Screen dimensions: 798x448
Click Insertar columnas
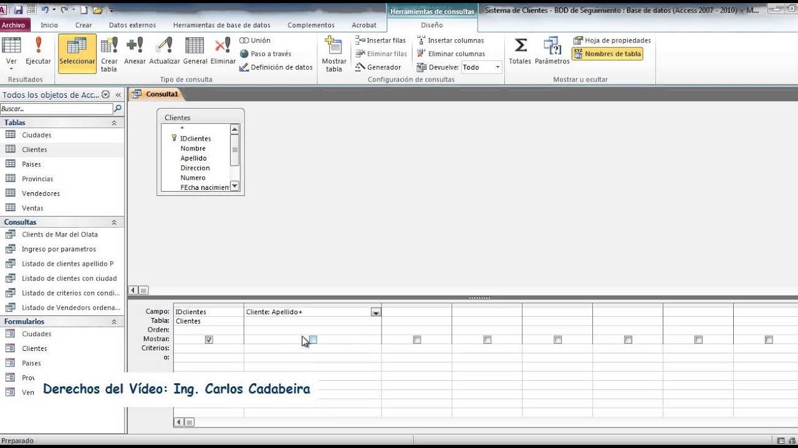pyautogui.click(x=450, y=40)
